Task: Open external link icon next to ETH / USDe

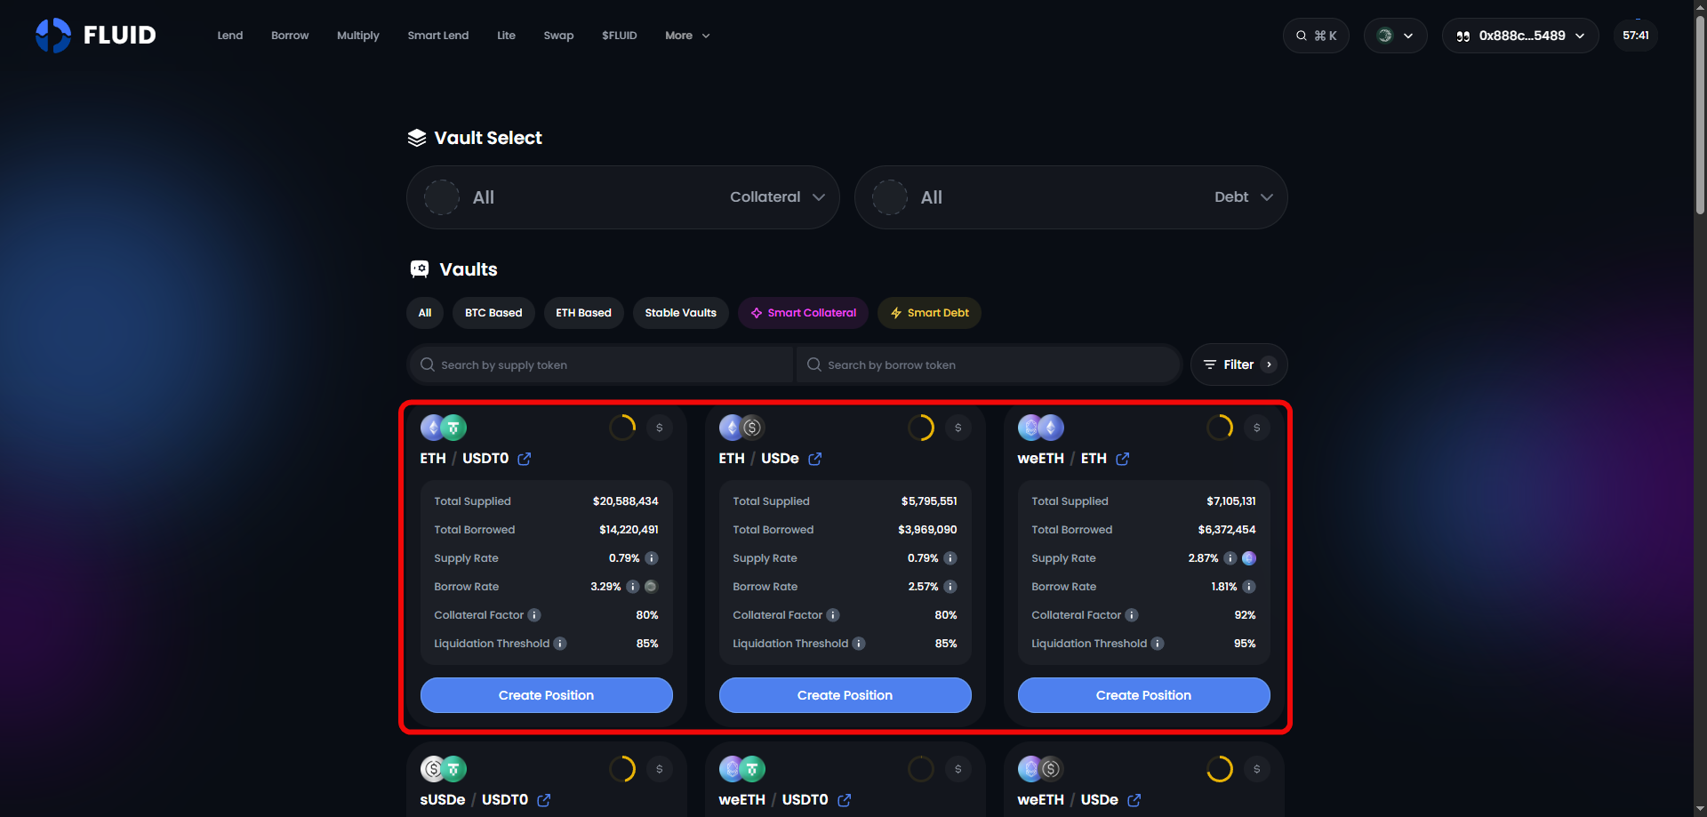Action: 814,459
